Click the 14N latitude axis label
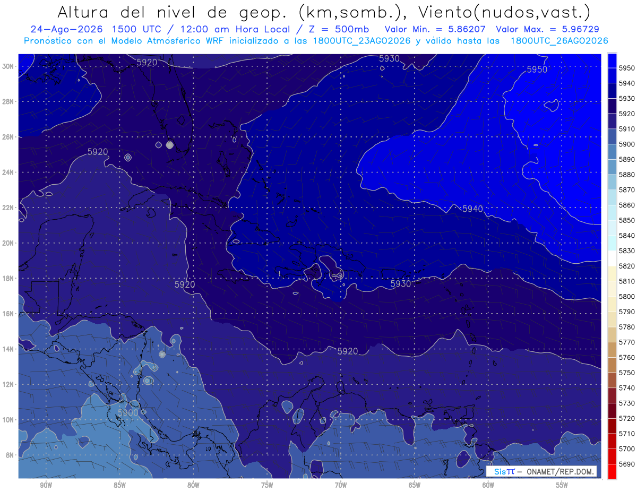 (x=8, y=349)
